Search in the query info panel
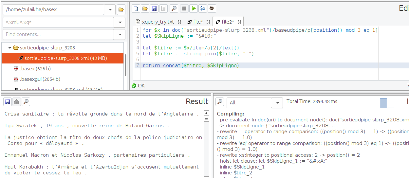This screenshot has width=409, height=178. click(220, 102)
